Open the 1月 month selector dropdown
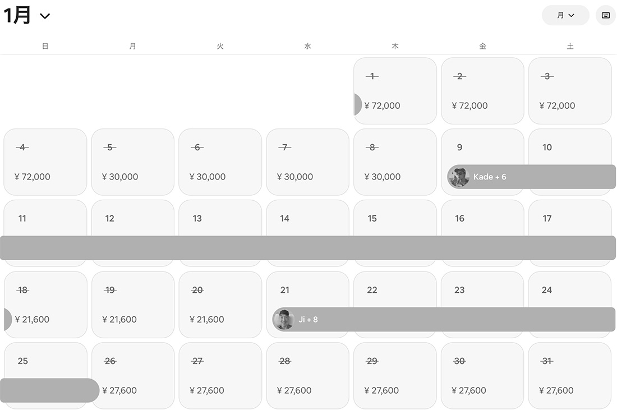Viewport: 617px width, 410px height. pos(27,16)
